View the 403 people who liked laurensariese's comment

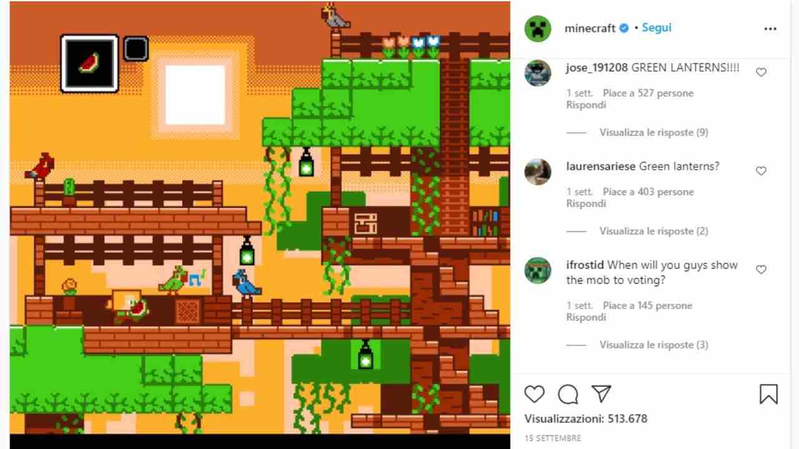[x=648, y=191]
